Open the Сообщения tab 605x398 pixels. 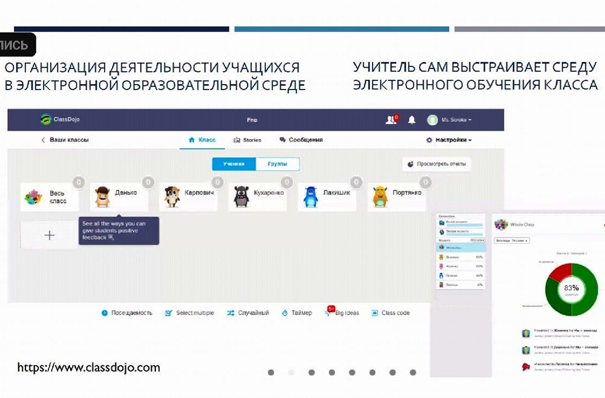pos(301,140)
